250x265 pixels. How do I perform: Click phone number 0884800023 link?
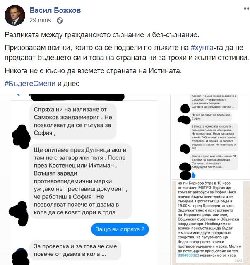[188, 255]
